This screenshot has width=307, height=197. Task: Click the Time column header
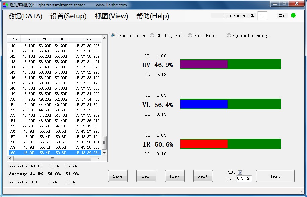[x=85, y=39]
